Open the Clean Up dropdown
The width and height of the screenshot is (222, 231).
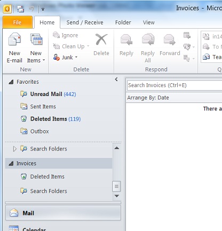pos(71,46)
